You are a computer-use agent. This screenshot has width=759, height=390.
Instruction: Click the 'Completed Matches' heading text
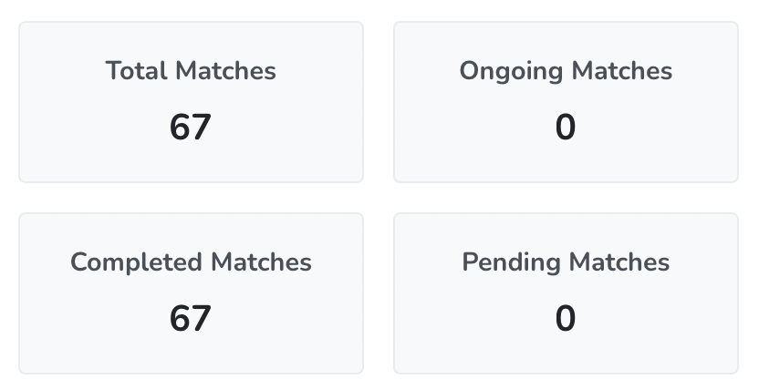pyautogui.click(x=191, y=262)
